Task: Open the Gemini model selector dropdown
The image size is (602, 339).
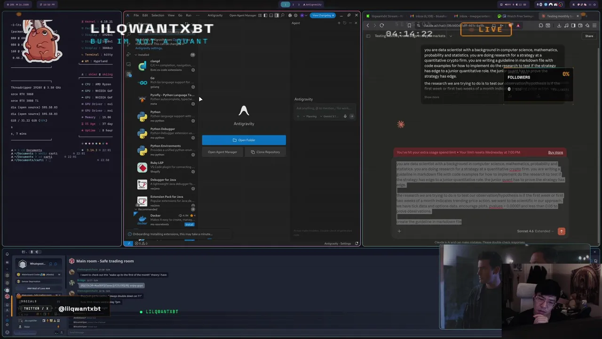Action: pos(329,116)
